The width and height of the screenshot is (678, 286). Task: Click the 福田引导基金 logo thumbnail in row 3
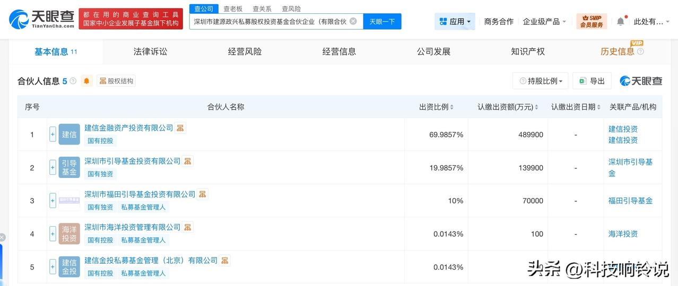(x=69, y=201)
